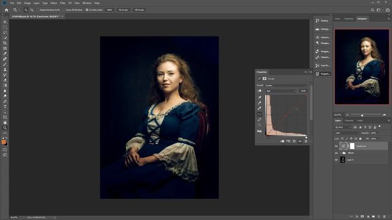This screenshot has width=392, height=220.
Task: Select the Eyedropper tool in toolbar
Action: [x=5, y=54]
